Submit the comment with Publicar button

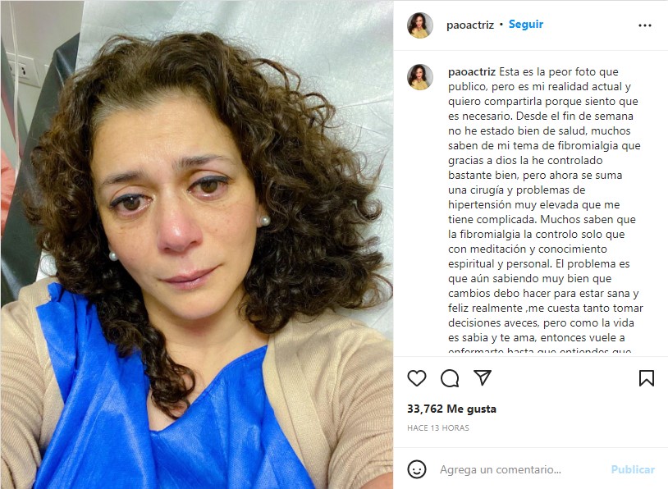tap(633, 469)
